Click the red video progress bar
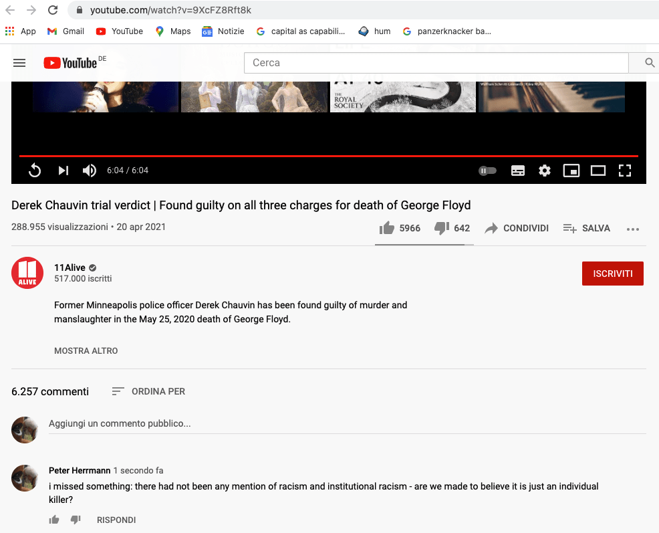 pos(327,156)
